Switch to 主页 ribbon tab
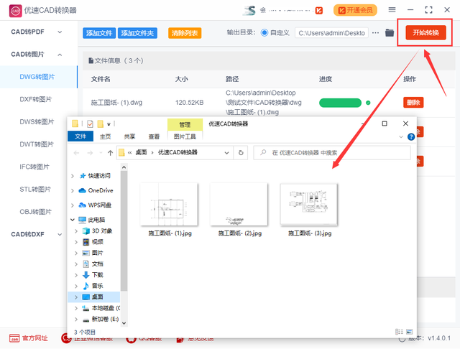Image resolution: width=460 pixels, height=349 pixels. click(105, 136)
